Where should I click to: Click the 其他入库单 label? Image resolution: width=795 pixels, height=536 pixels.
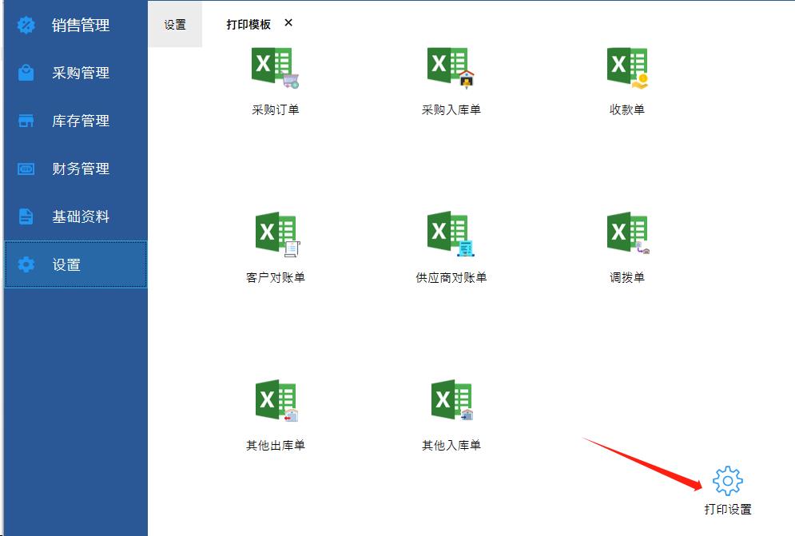[451, 445]
